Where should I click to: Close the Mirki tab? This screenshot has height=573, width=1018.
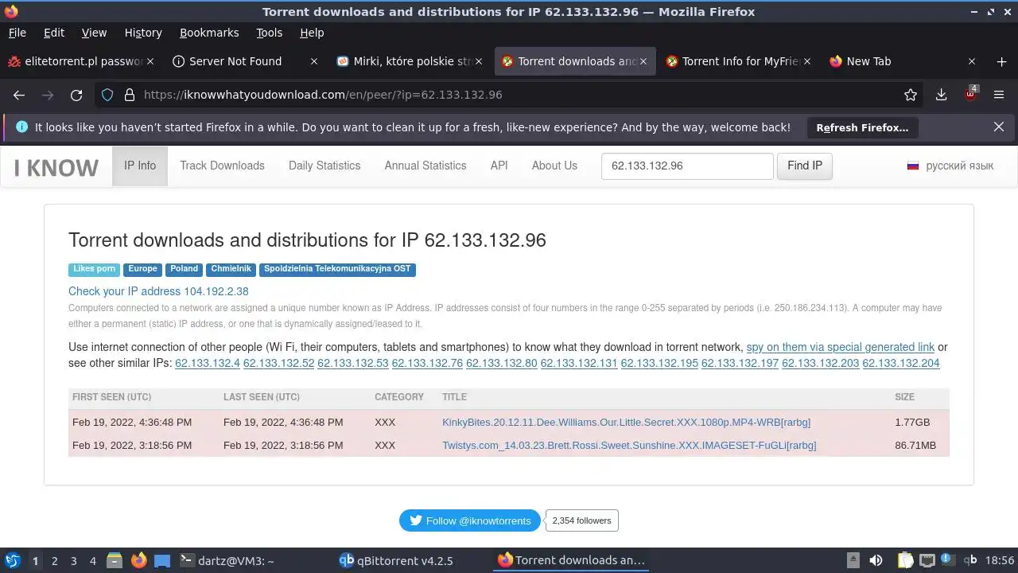coord(478,61)
